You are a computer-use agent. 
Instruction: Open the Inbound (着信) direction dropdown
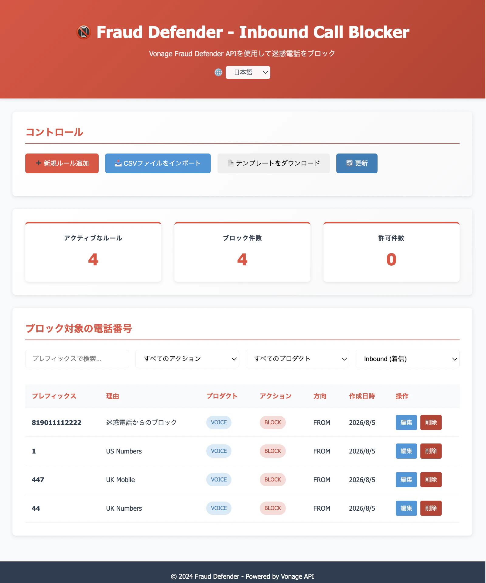tap(408, 359)
